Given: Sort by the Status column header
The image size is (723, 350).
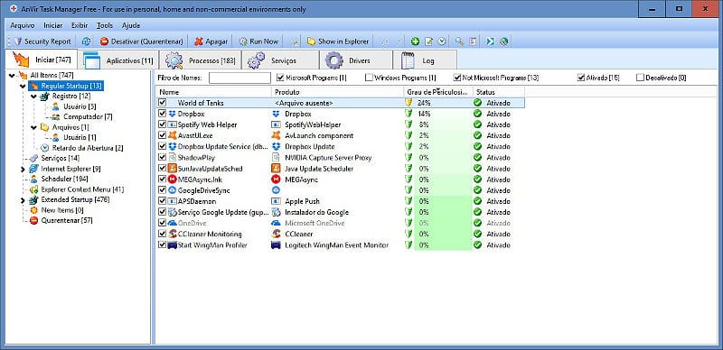Looking at the screenshot, I should (x=499, y=92).
